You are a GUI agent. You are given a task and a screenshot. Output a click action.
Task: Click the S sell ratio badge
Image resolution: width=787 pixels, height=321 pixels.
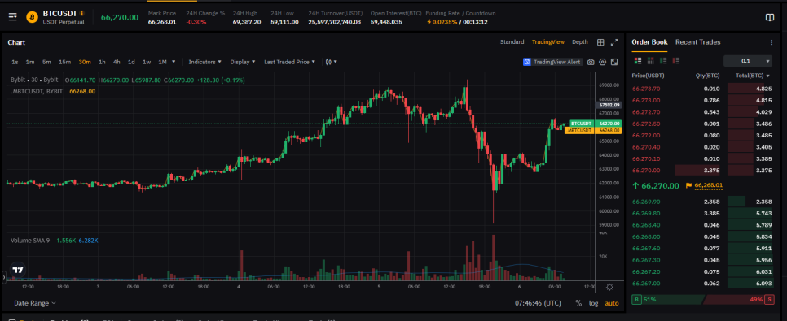[x=769, y=300]
